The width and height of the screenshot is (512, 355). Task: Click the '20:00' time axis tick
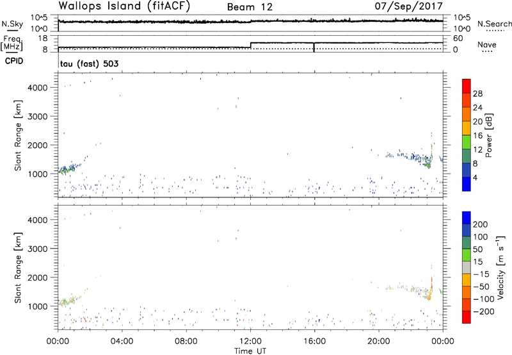379,342
